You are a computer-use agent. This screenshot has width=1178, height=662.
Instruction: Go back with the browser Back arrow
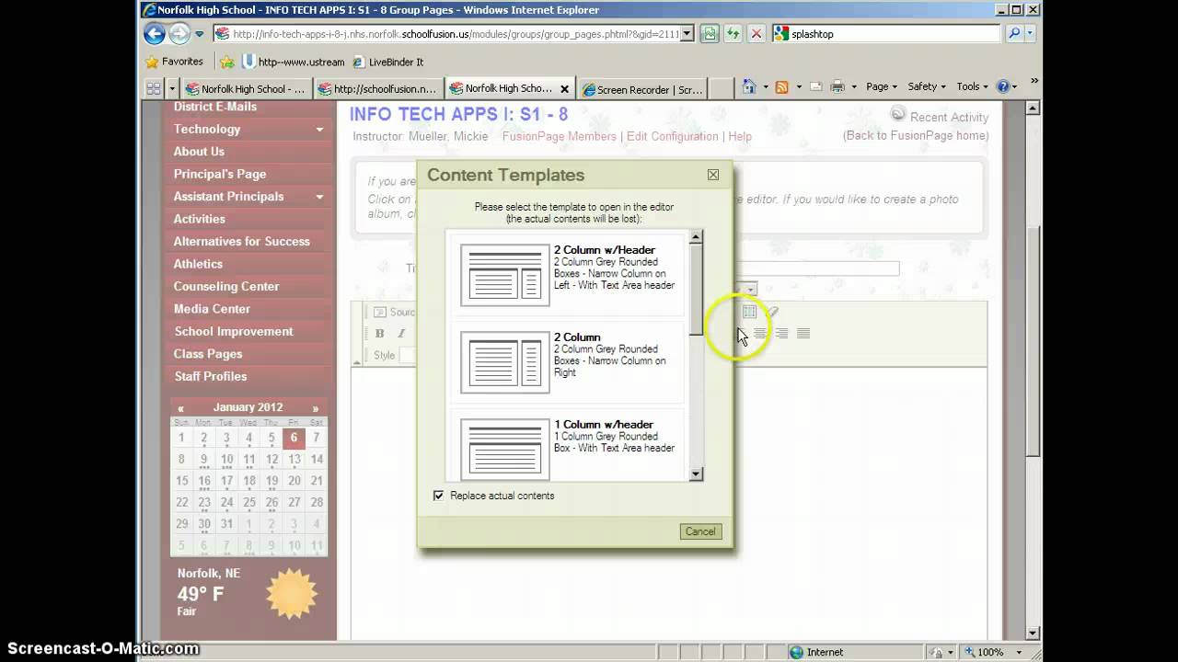[x=155, y=34]
